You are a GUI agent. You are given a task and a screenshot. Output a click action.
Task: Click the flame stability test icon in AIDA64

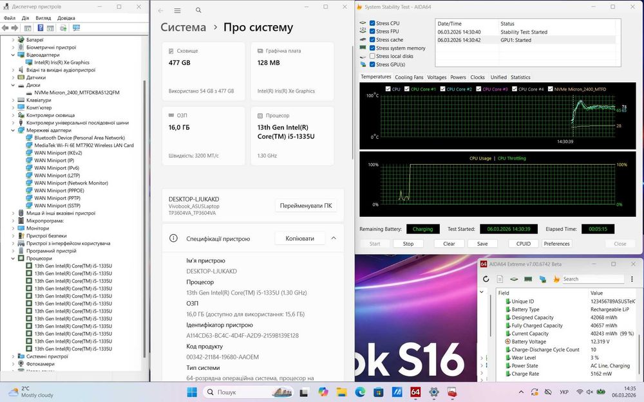(556, 279)
